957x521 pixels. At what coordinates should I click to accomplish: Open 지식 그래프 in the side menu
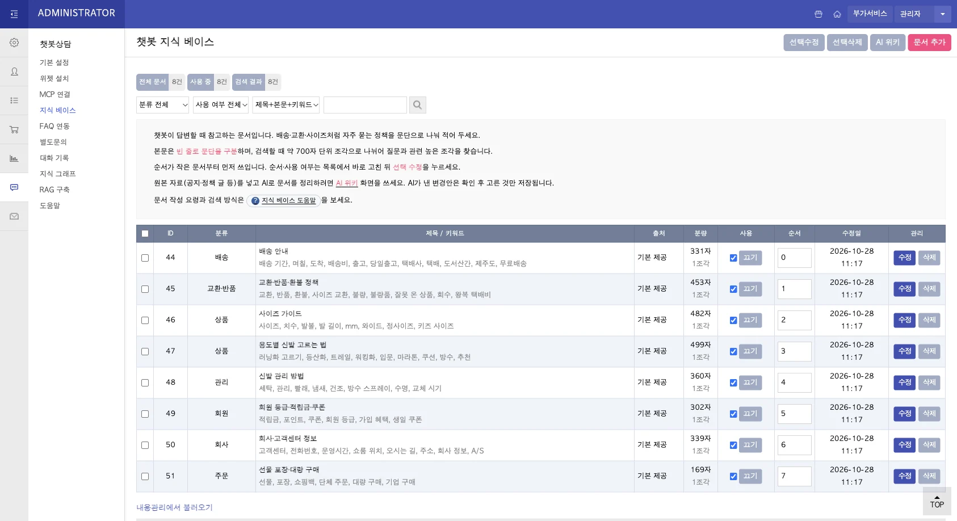pos(57,174)
